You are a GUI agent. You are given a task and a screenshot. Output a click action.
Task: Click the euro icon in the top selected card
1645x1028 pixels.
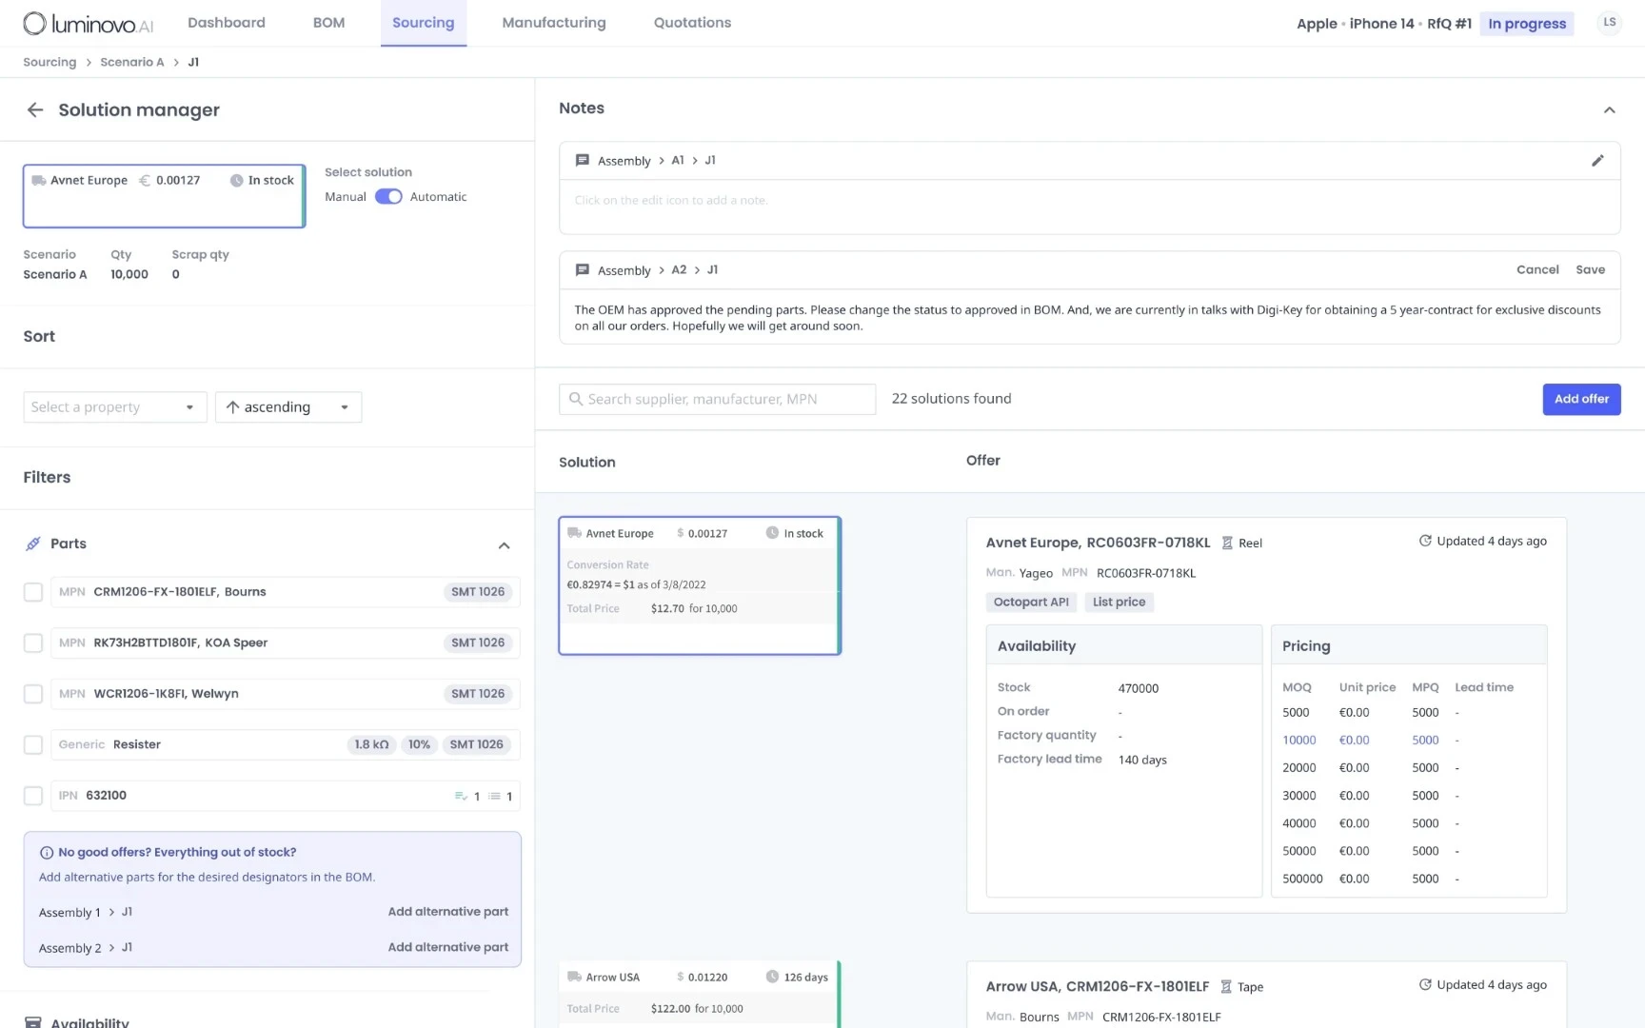(x=145, y=180)
